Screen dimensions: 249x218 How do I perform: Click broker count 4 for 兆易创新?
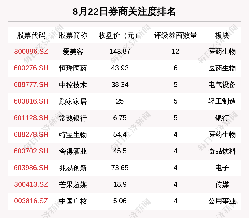(x=175, y=168)
